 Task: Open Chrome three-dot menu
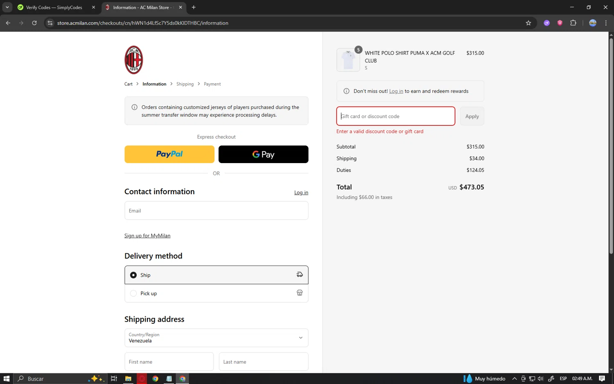[x=606, y=23]
